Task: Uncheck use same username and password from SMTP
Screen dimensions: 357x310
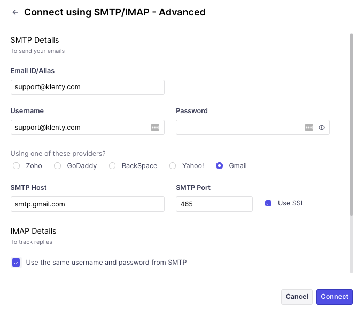Action: tap(16, 263)
